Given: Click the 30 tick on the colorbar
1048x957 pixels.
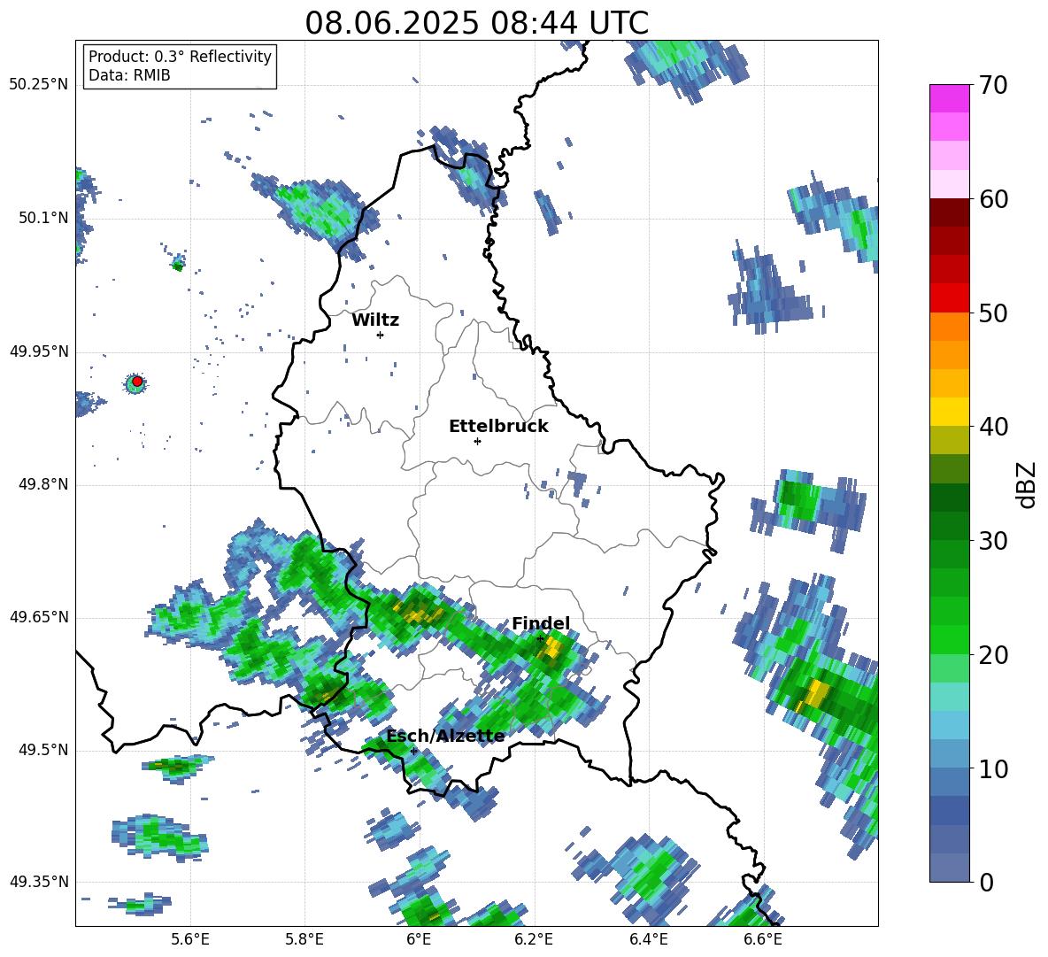Looking at the screenshot, I should click(x=993, y=541).
